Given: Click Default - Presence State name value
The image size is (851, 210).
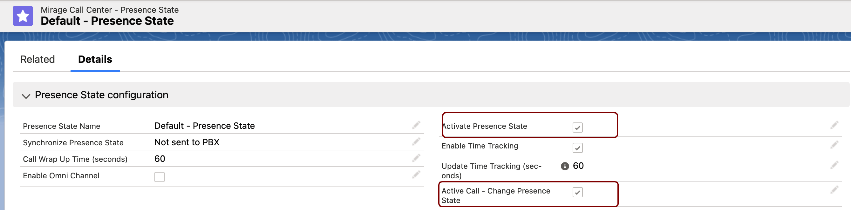Looking at the screenshot, I should [x=205, y=126].
